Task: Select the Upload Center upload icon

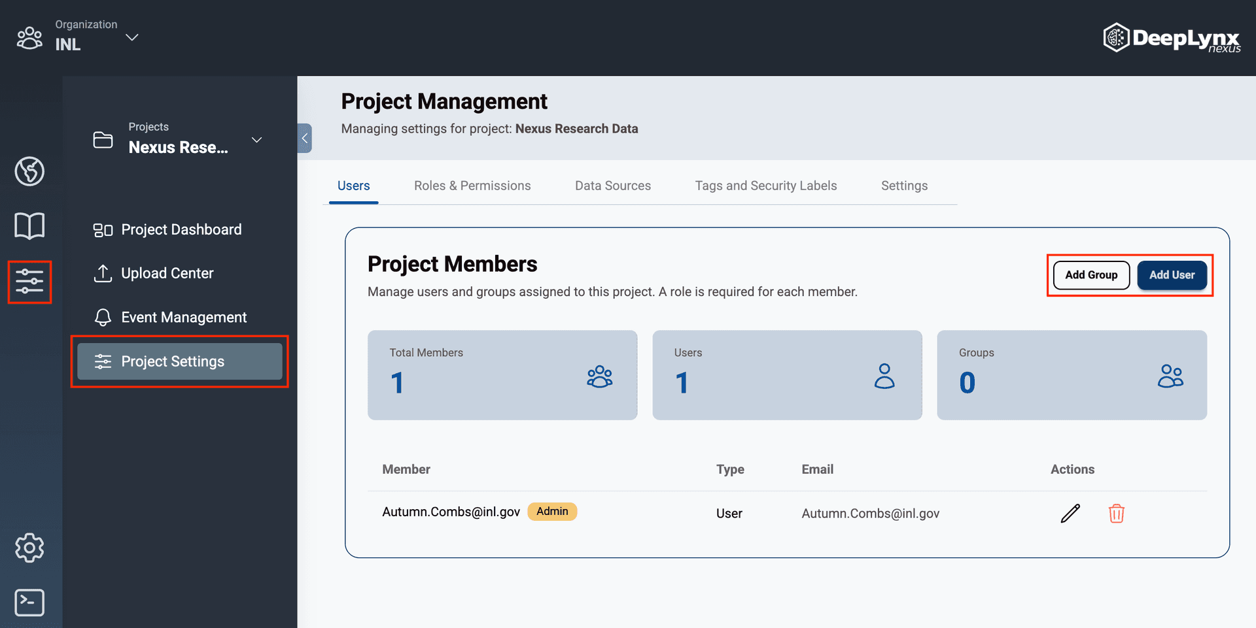Action: 103,273
